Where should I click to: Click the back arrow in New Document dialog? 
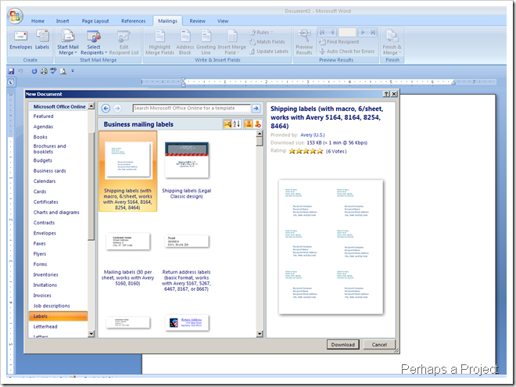105,108
